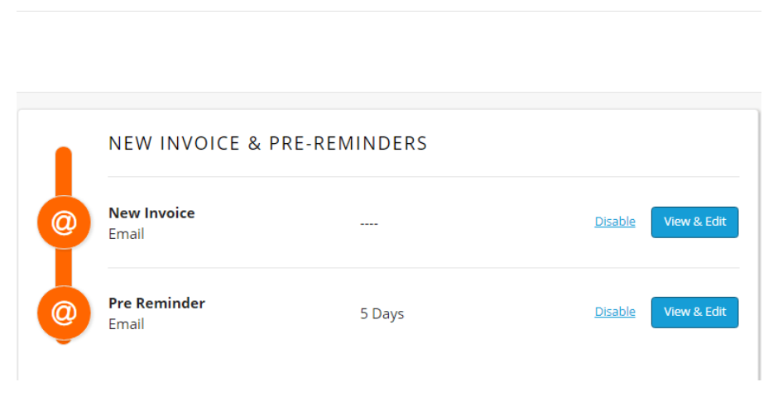The image size is (778, 406).
Task: Click the Pre Reminder email @ icon
Action: tap(64, 313)
